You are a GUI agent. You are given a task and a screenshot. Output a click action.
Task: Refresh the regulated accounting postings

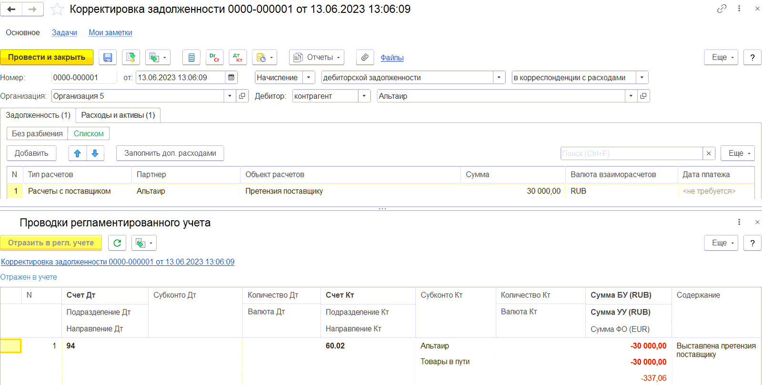coord(117,243)
